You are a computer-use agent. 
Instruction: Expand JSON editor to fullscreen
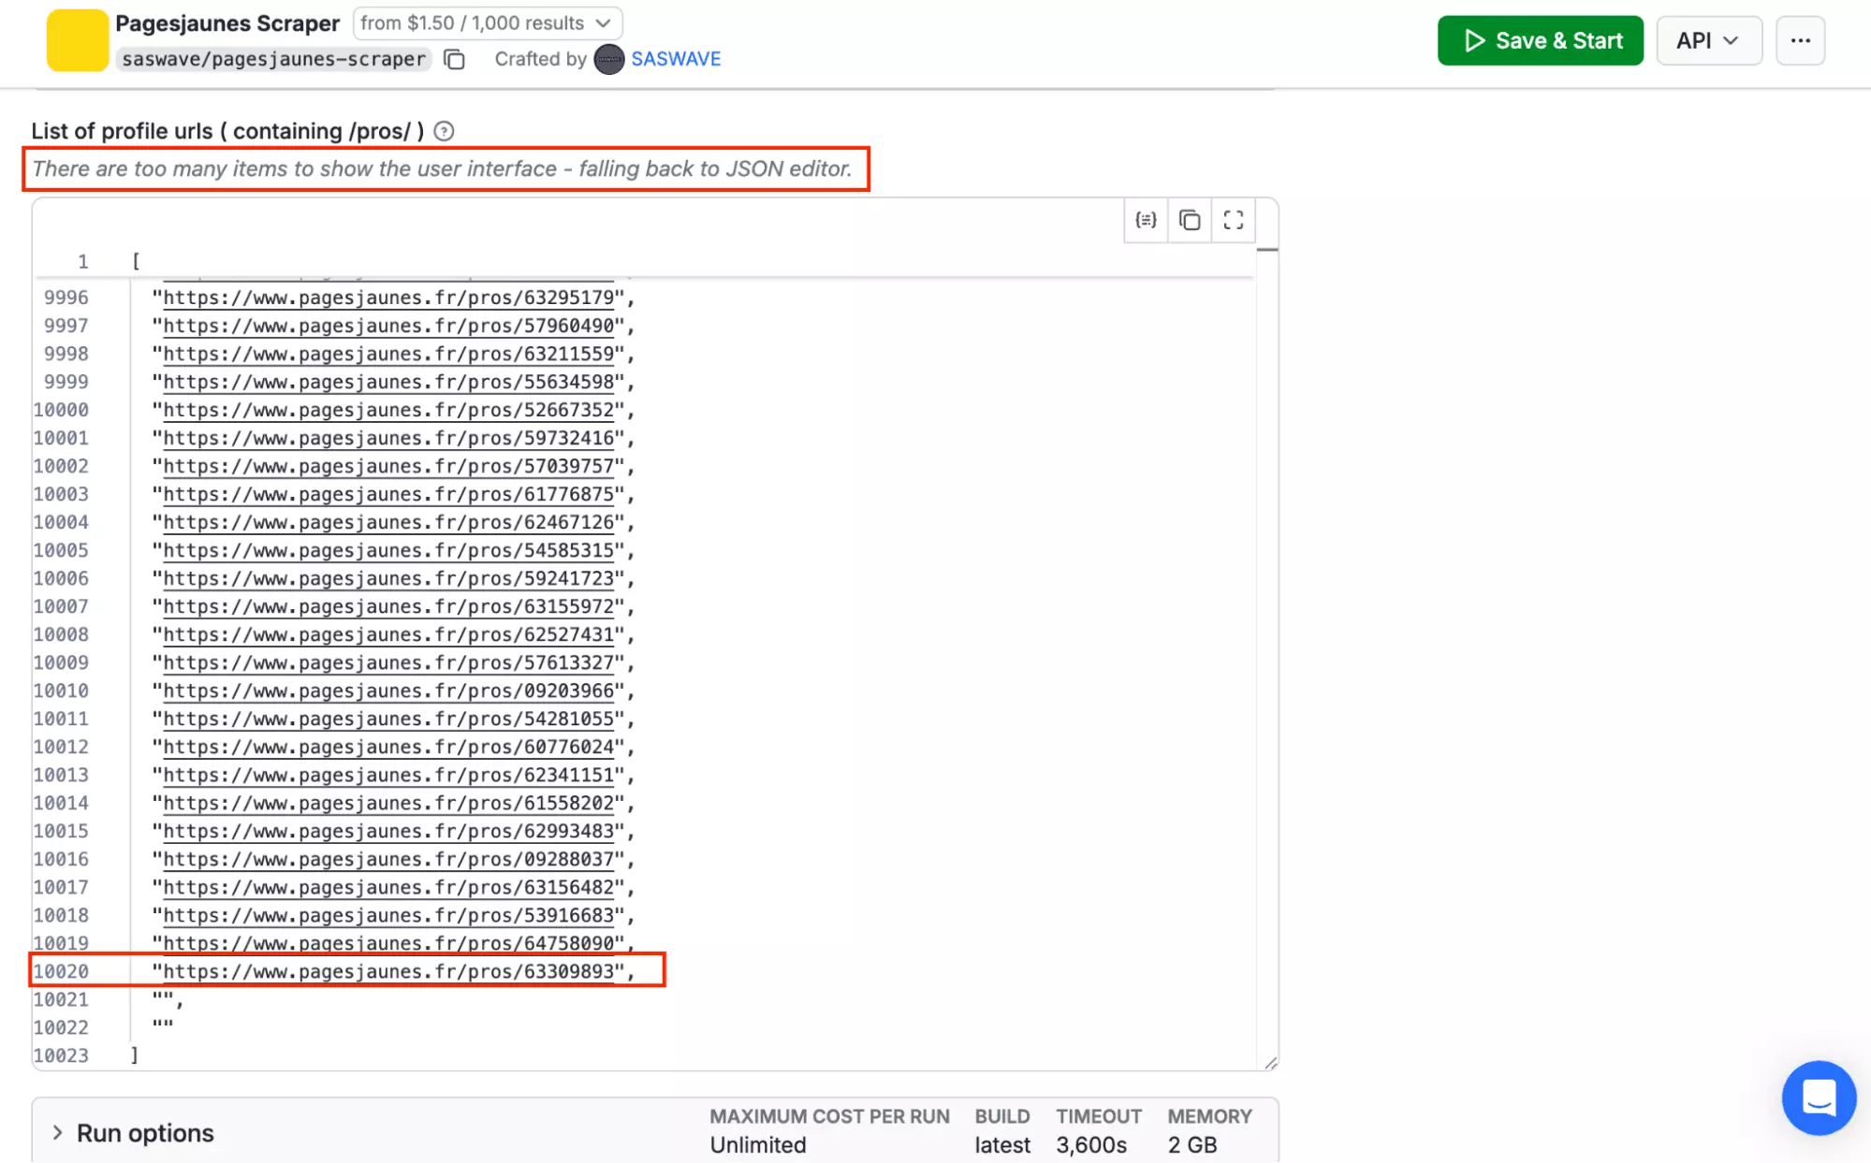point(1234,220)
